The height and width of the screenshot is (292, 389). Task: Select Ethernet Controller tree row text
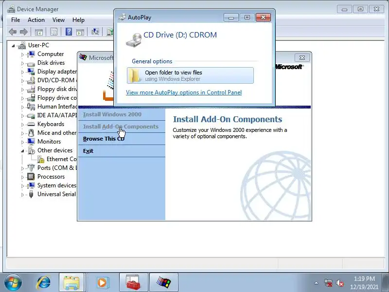point(62,159)
